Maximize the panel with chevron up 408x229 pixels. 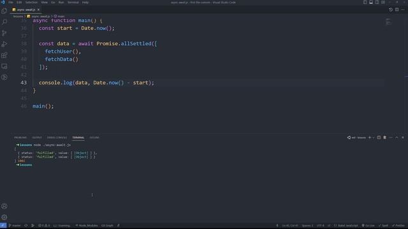pos(397,137)
